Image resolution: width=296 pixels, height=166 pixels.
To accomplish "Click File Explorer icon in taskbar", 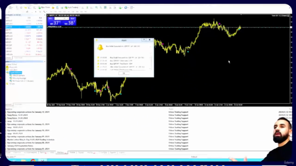I will click(23, 160).
